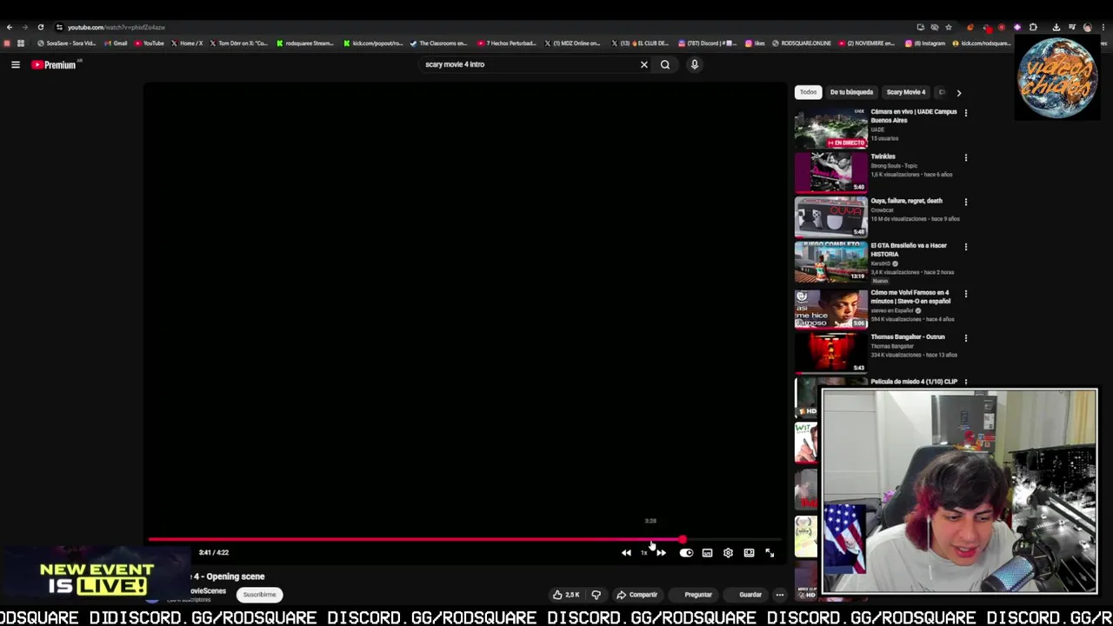Select the 'Scary Movie 4' chip
The image size is (1113, 626).
906,92
